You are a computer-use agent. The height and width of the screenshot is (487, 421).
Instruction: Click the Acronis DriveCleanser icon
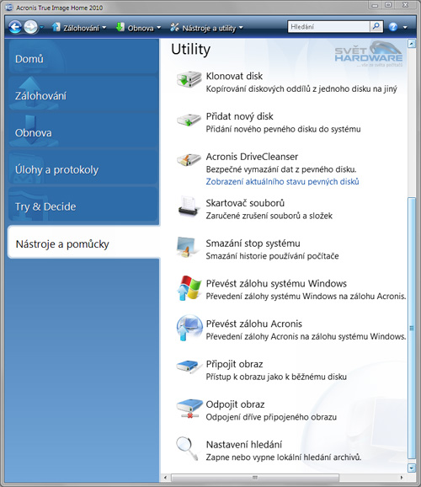[189, 160]
